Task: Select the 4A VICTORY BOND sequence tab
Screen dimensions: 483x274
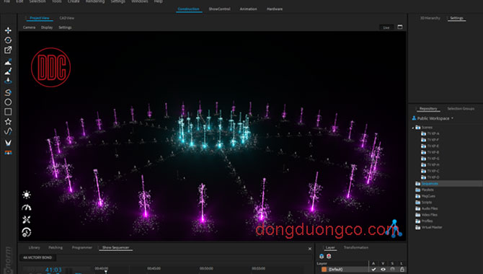Action: pyautogui.click(x=37, y=257)
